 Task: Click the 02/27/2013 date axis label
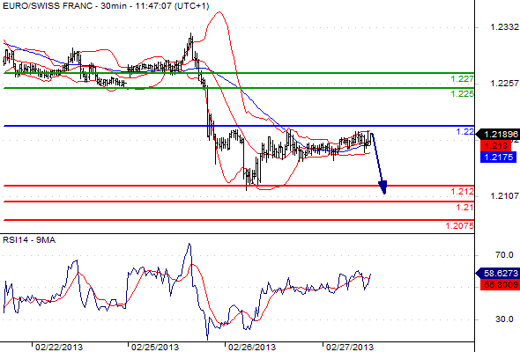(350, 348)
